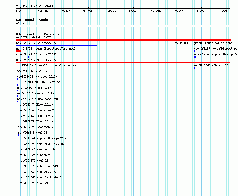Image resolution: width=238 pixels, height=196 pixels.
Task: Click the blue nsv5554663 square glyph
Action: point(195,57)
